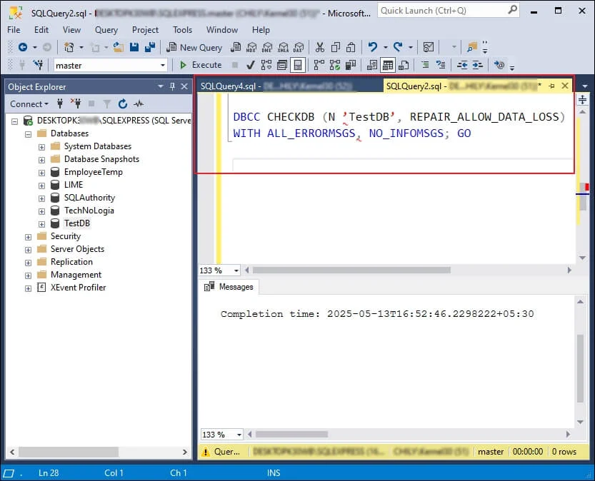This screenshot has width=595, height=481.
Task: Select the XEvent Profiler node
Action: point(78,288)
